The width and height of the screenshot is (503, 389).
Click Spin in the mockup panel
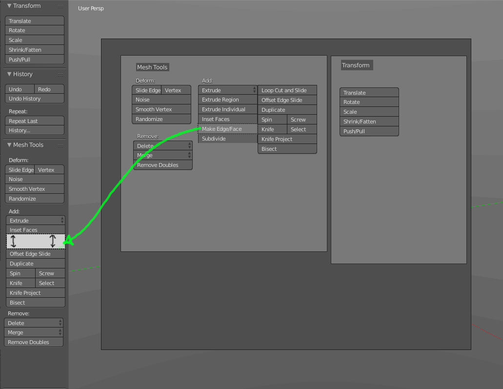pos(272,120)
